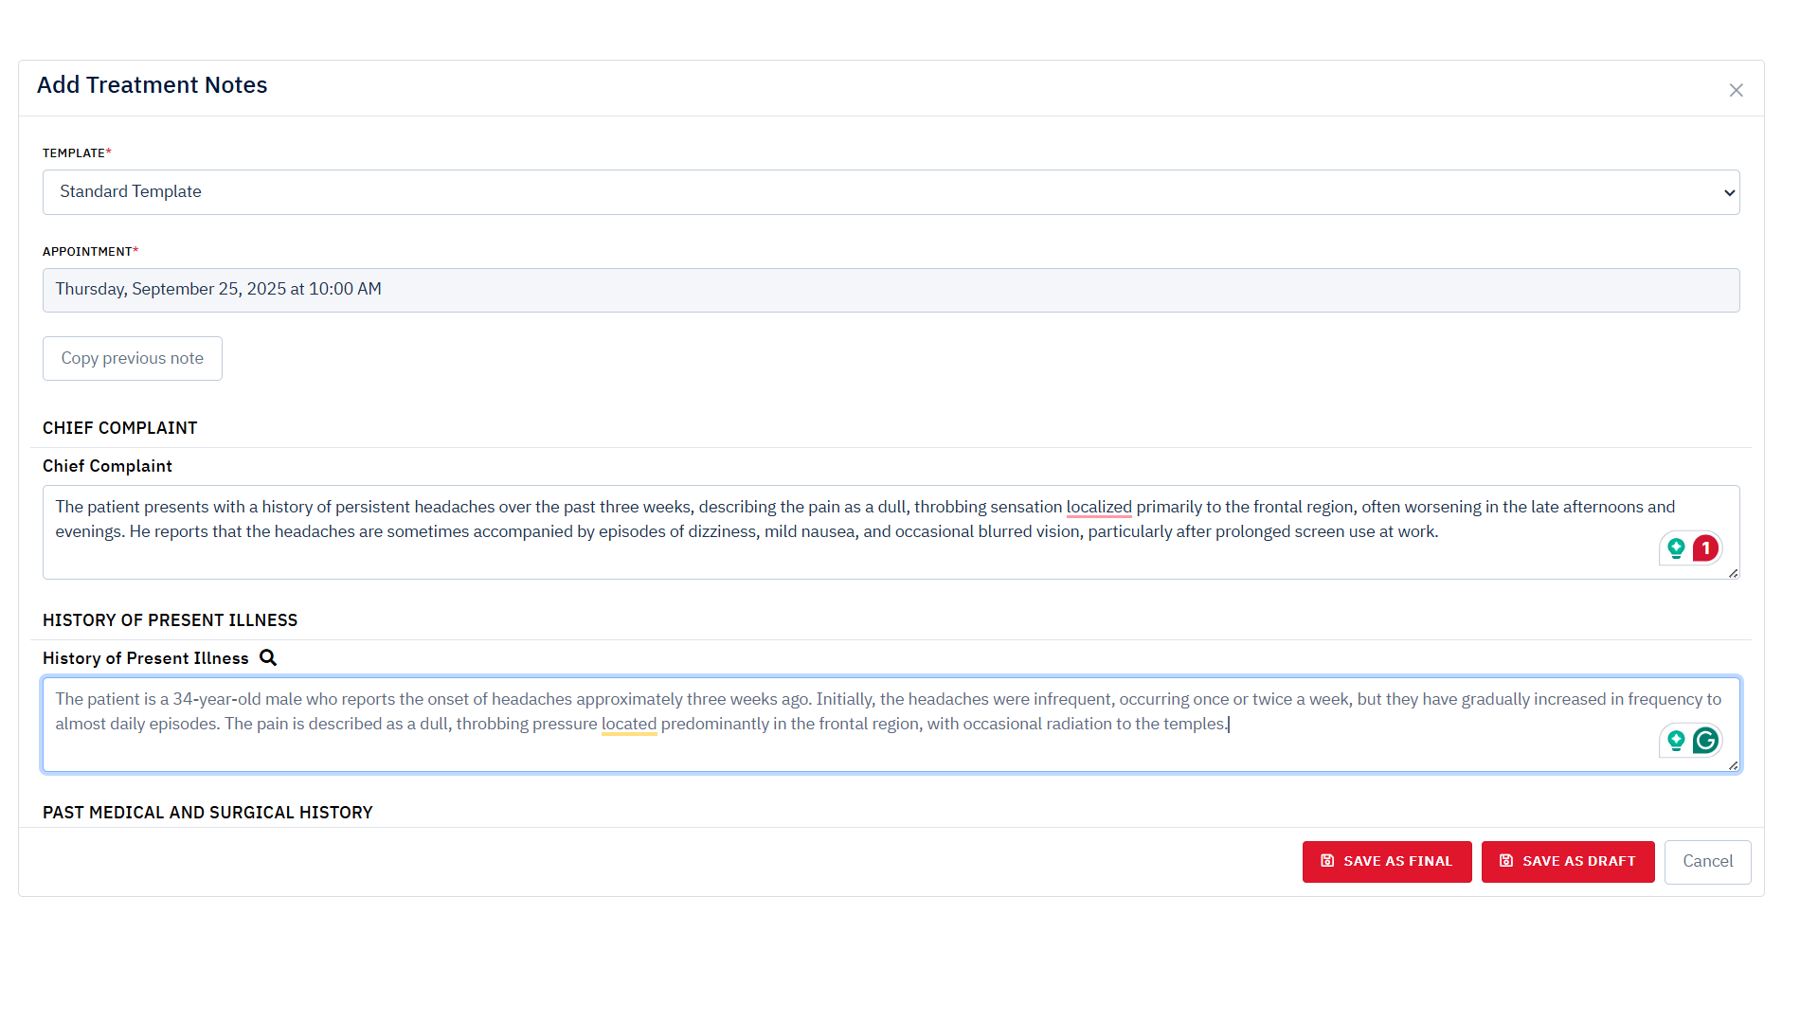Click the search icon beside History of Present Illness
The width and height of the screenshot is (1818, 1022).
click(268, 658)
